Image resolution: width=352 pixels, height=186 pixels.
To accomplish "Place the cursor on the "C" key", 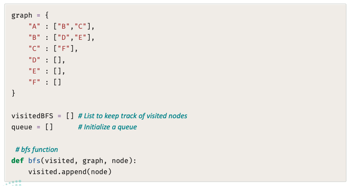I will point(35,49).
